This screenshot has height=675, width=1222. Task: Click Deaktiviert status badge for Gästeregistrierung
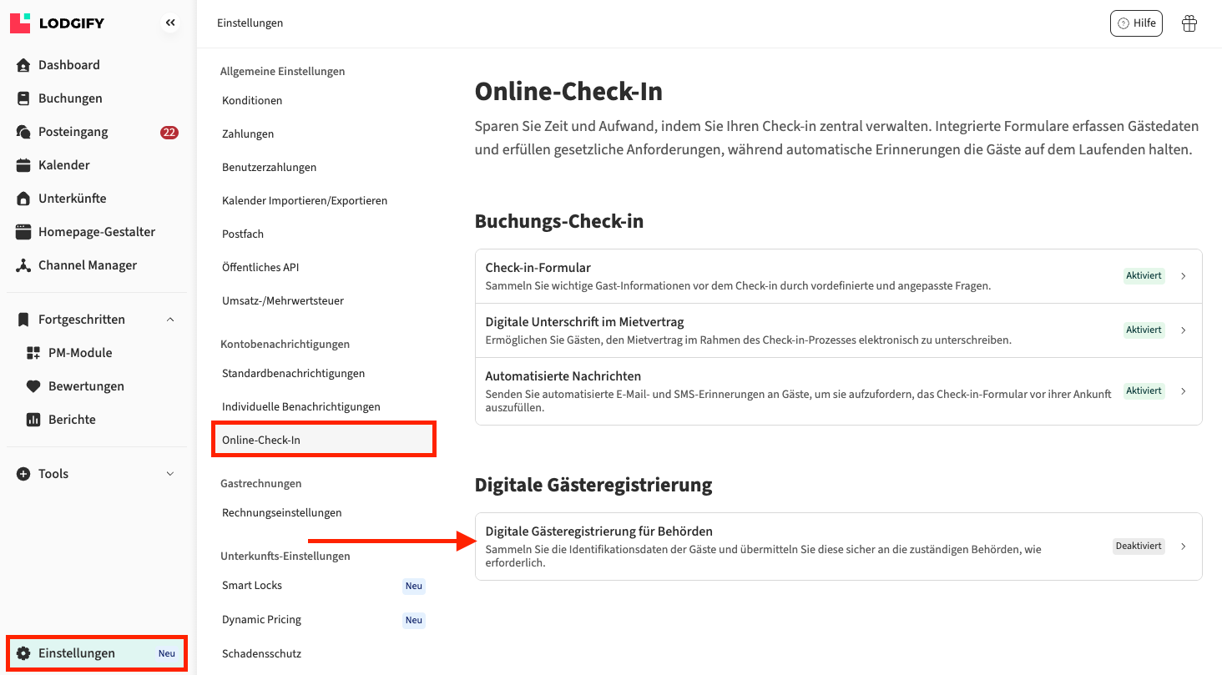[x=1139, y=547]
